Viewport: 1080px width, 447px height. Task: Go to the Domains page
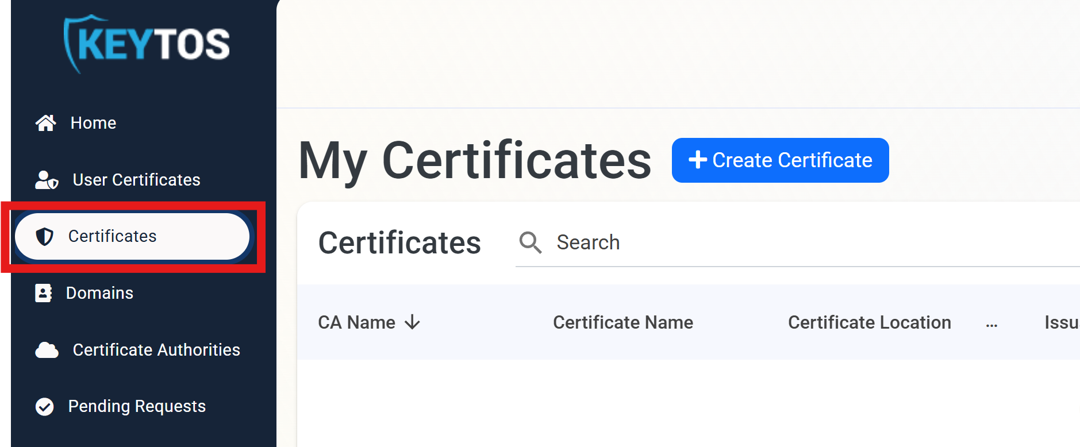tap(99, 293)
